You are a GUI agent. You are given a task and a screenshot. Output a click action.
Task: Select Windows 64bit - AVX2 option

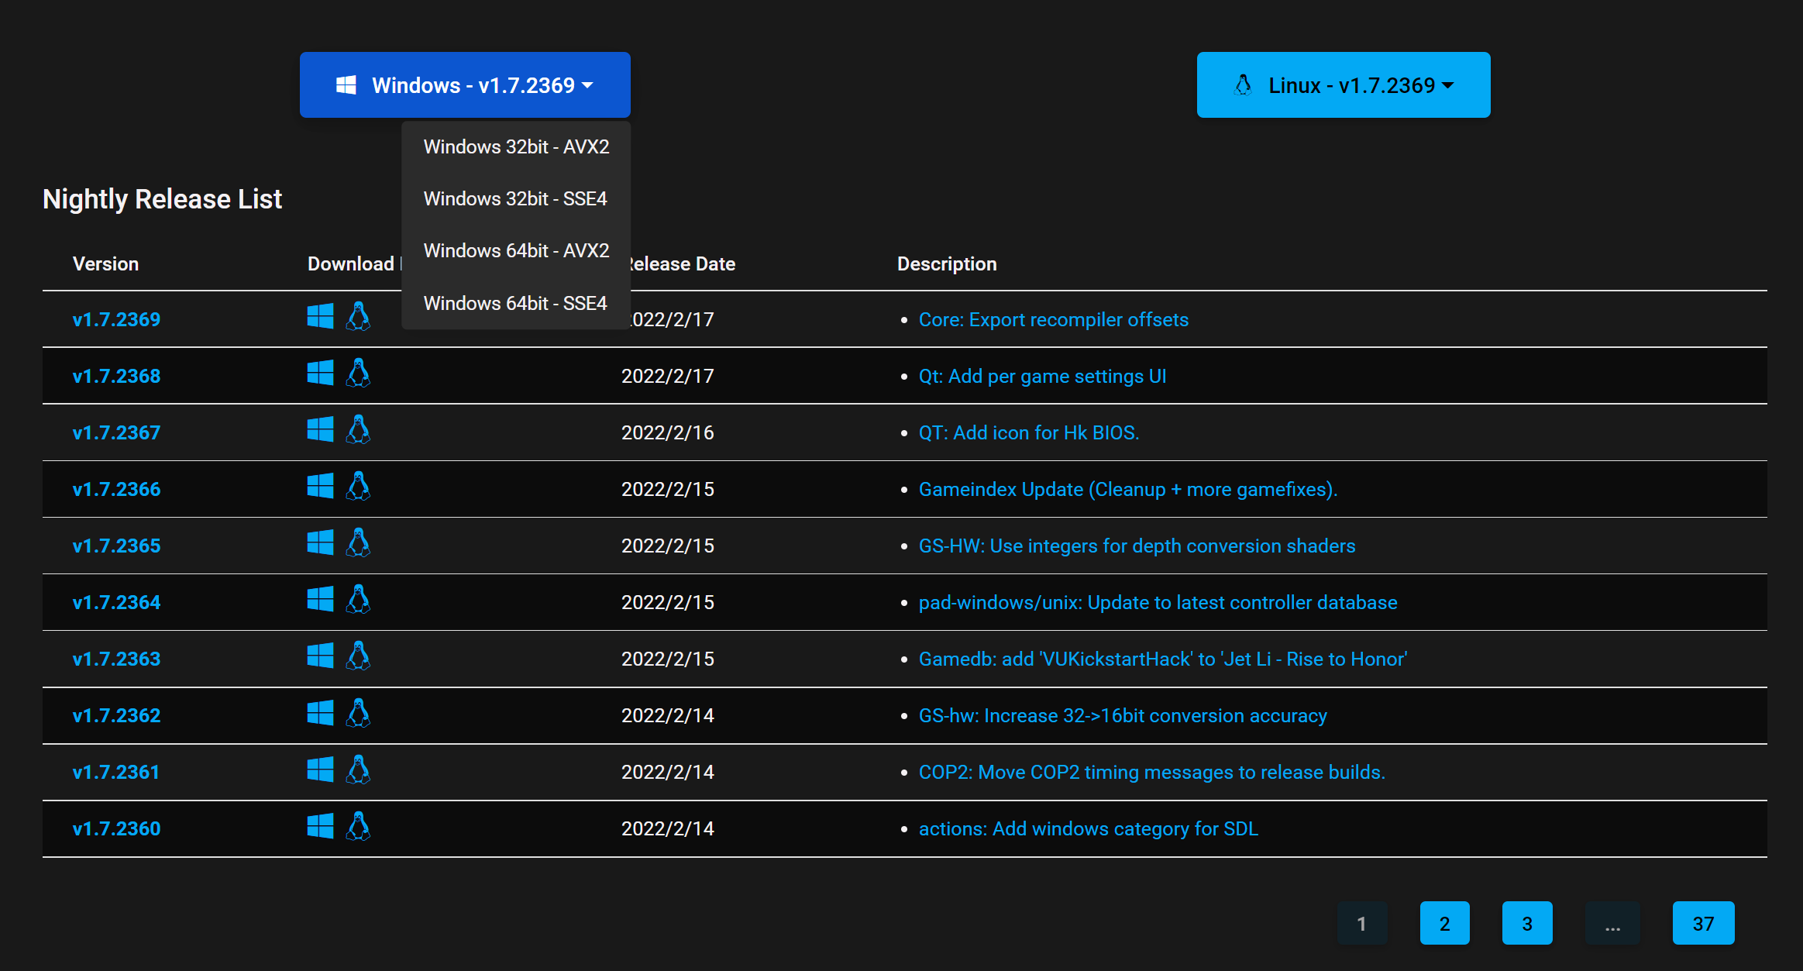click(516, 250)
